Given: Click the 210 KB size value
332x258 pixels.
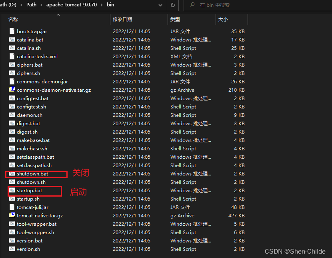Looking at the screenshot, I should tap(236, 90).
